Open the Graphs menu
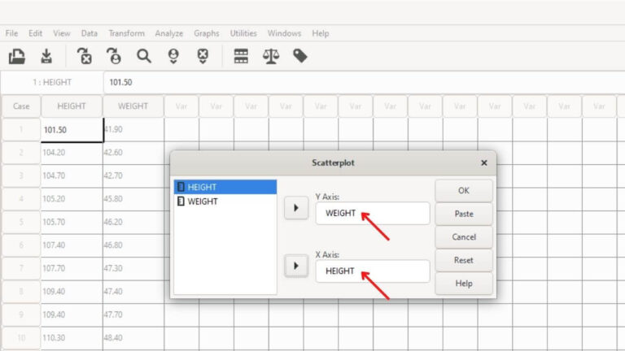Viewport: 625px width, 351px height. pyautogui.click(x=207, y=33)
